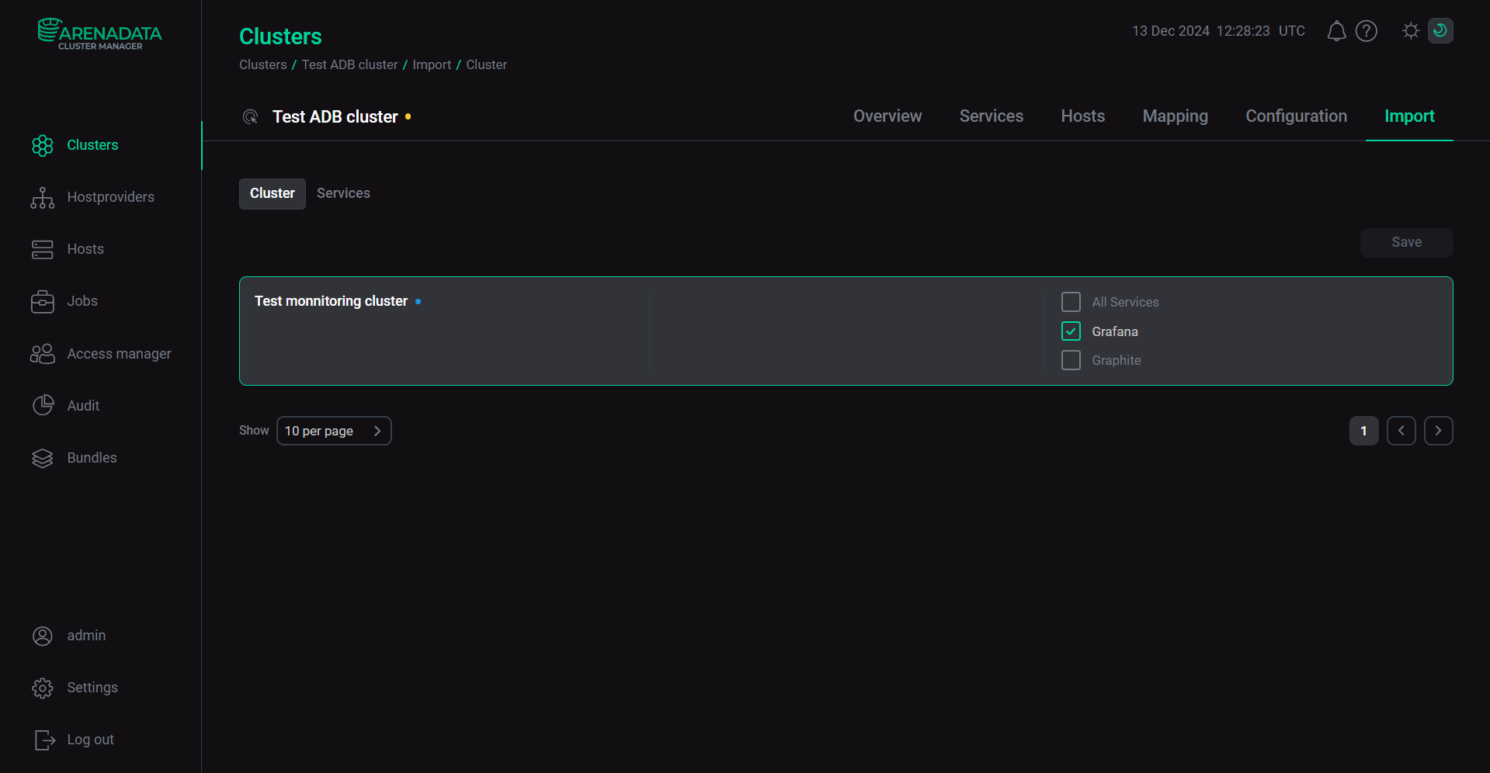Go to the next page arrow

pyautogui.click(x=1439, y=431)
